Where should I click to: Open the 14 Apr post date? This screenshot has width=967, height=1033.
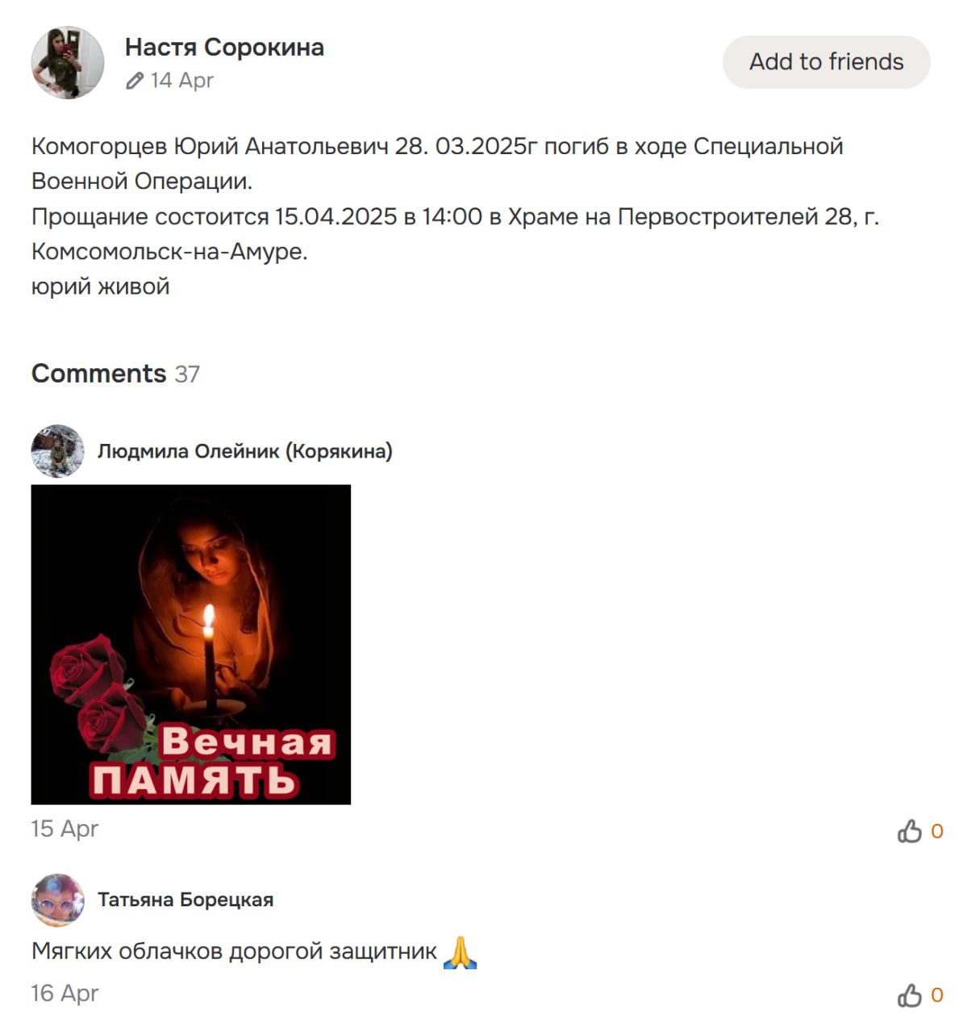[x=182, y=80]
